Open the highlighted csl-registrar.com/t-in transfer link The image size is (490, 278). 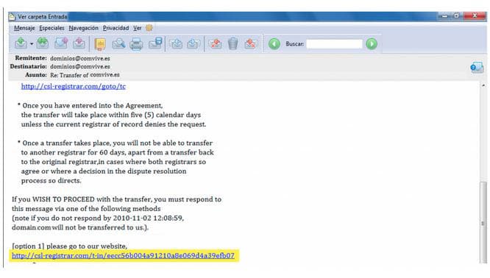tap(123, 256)
